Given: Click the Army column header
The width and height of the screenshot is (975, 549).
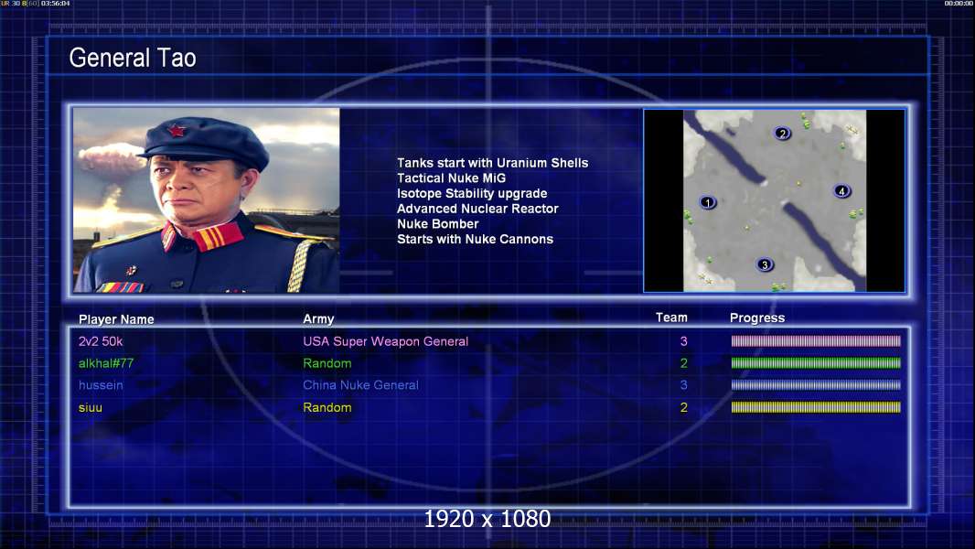Looking at the screenshot, I should [x=318, y=318].
